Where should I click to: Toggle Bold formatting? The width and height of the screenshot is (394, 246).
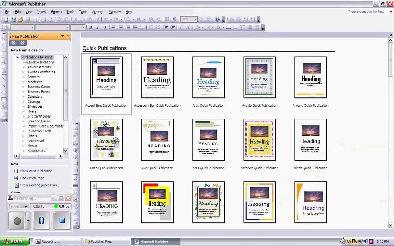pyautogui.click(x=90, y=27)
